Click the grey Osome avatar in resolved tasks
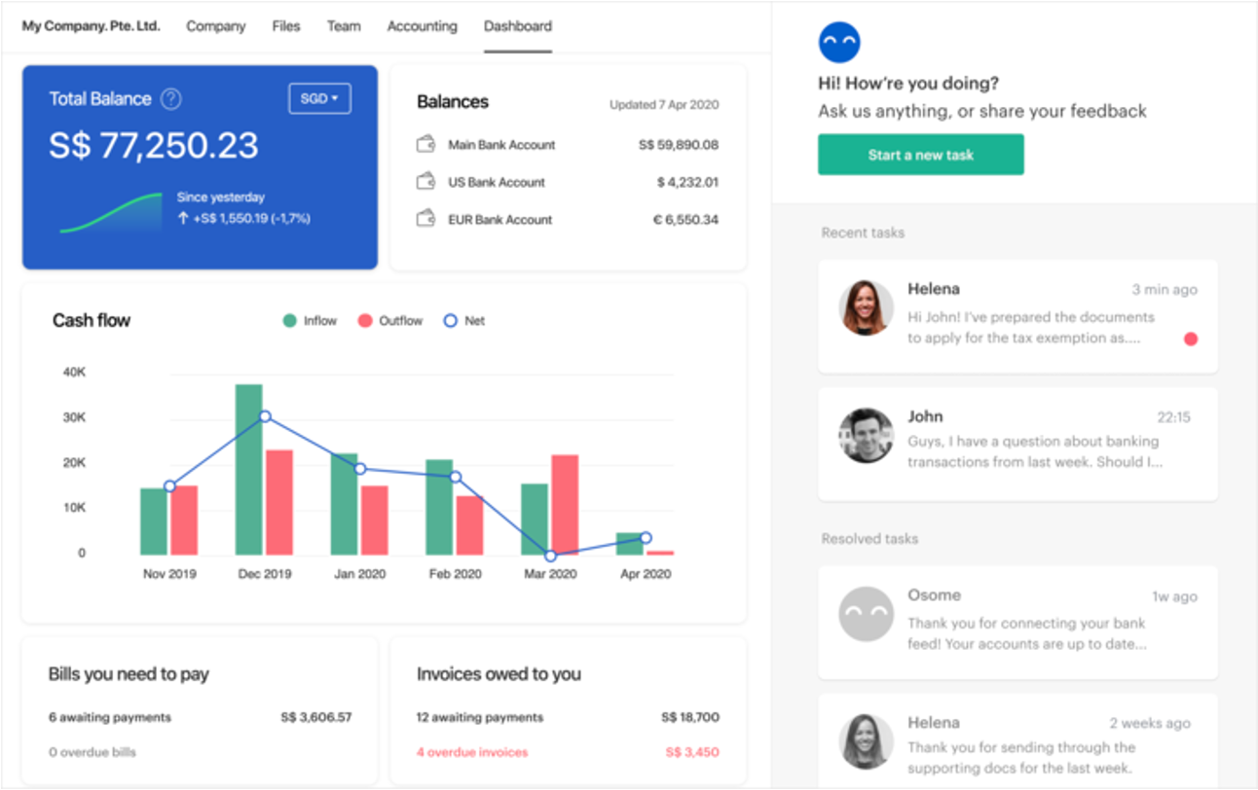The height and width of the screenshot is (790, 1258). (866, 614)
